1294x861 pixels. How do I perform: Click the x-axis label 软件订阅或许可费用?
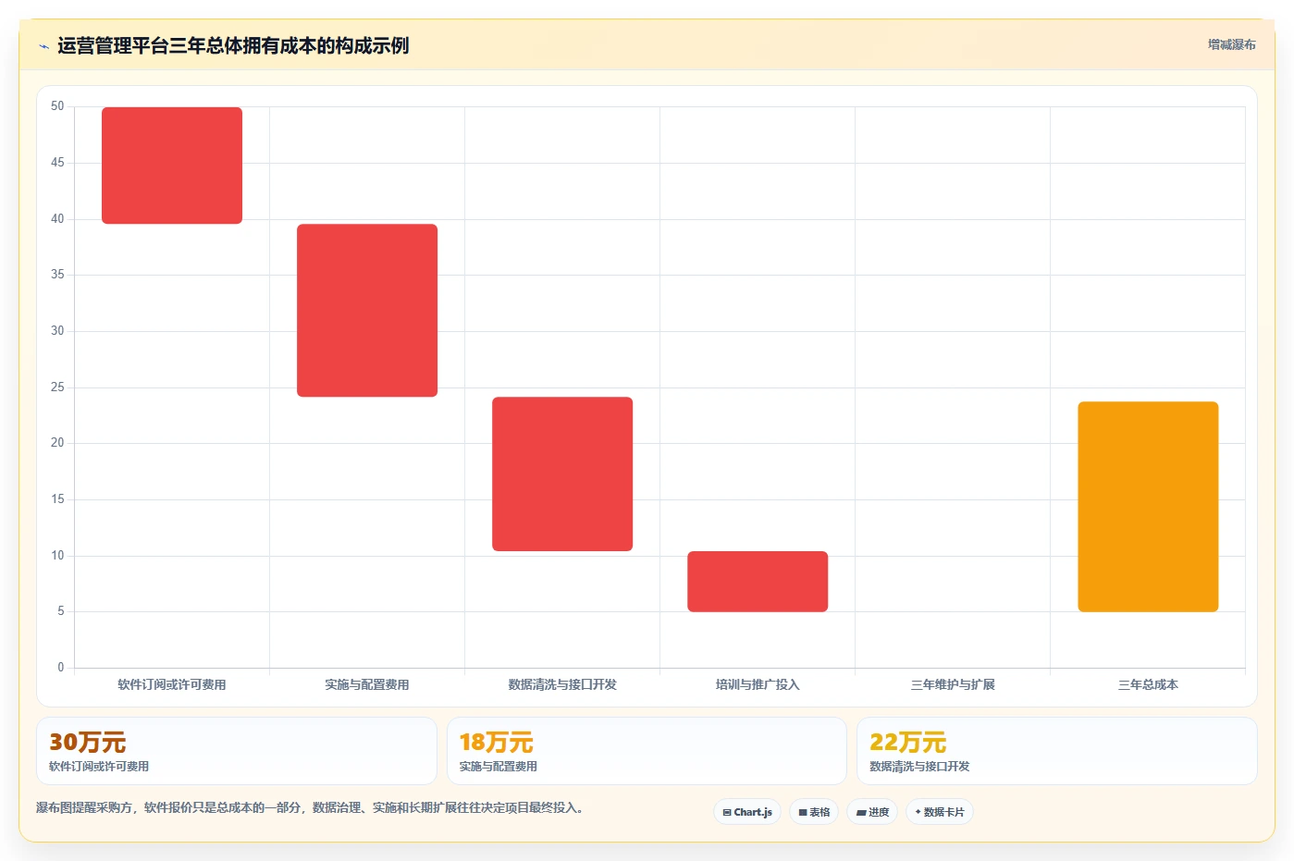(x=172, y=685)
